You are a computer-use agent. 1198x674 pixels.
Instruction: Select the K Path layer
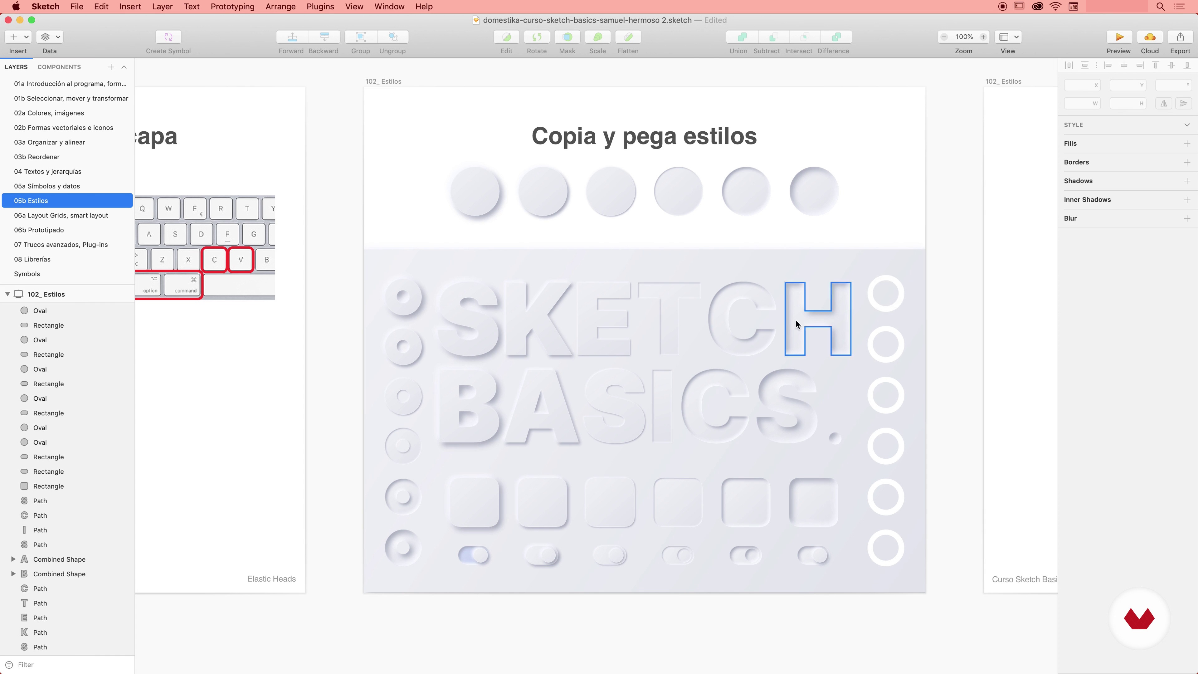(x=67, y=632)
